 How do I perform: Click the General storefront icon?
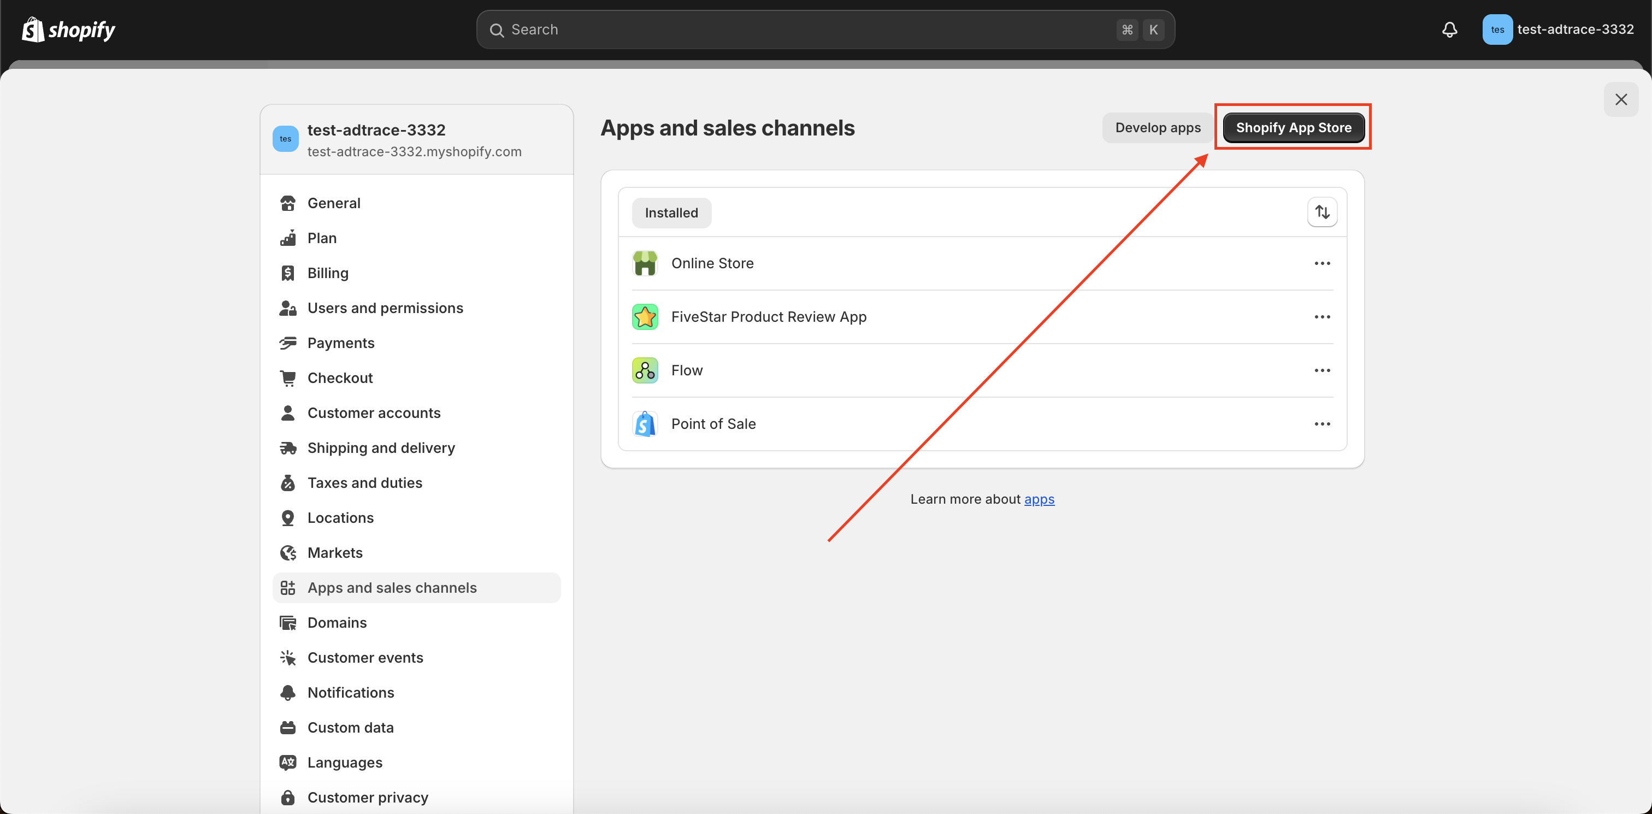click(x=288, y=203)
